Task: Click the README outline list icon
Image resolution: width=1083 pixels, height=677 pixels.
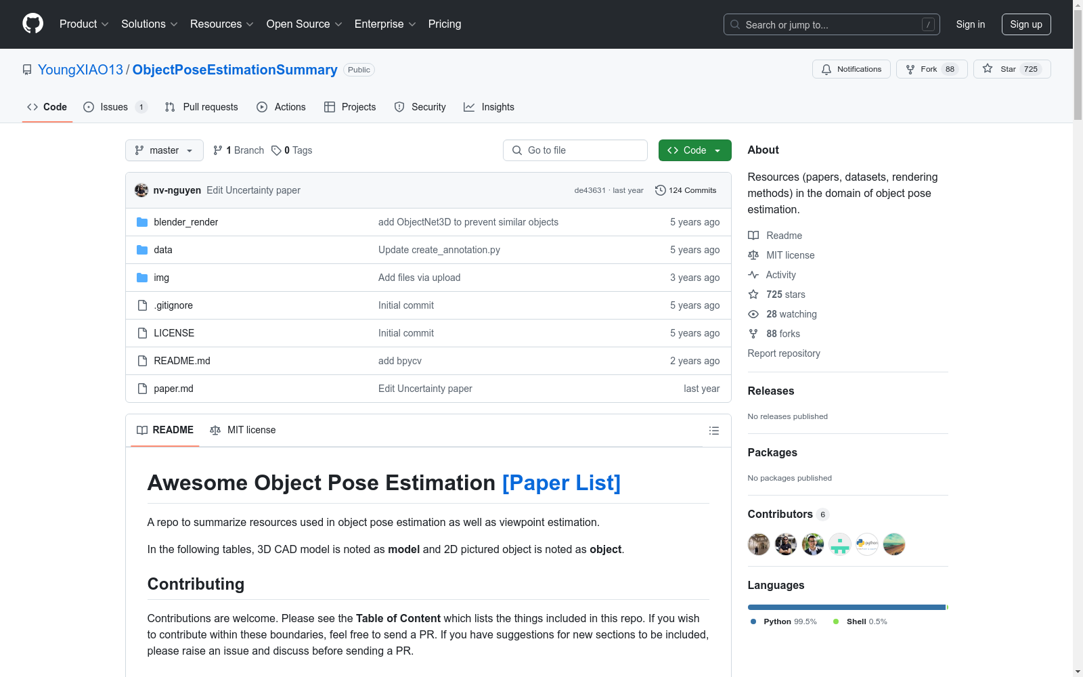Action: coord(713,431)
